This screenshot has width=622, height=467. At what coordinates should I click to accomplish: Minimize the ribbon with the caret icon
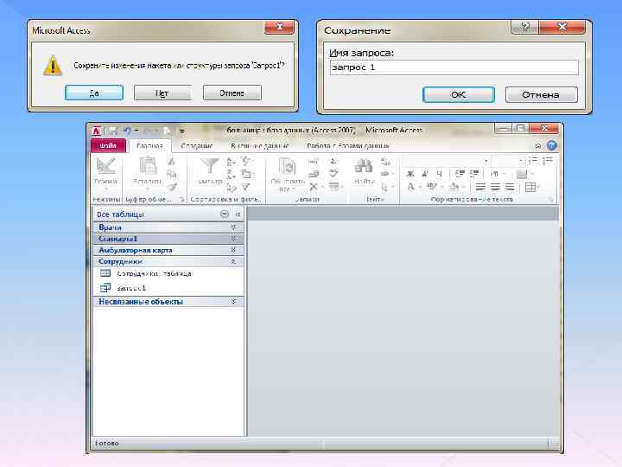pos(538,146)
